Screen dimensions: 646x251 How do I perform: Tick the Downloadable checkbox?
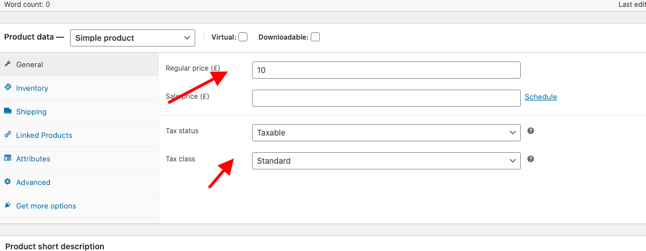coord(315,37)
